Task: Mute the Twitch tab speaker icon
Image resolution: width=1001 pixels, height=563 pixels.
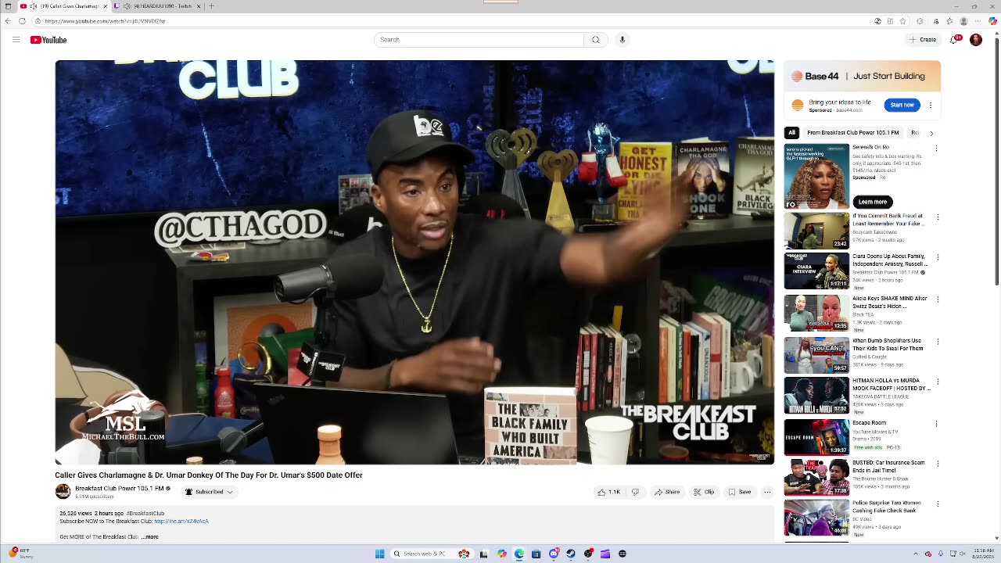Action: [127, 6]
